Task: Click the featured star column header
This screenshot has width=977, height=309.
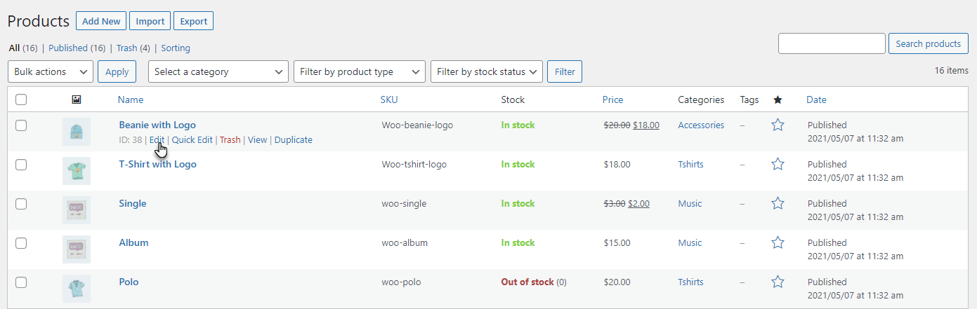Action: tap(778, 100)
